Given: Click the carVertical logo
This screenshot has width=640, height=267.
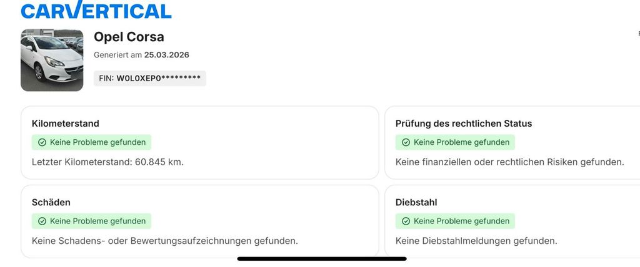Looking at the screenshot, I should coord(96,11).
